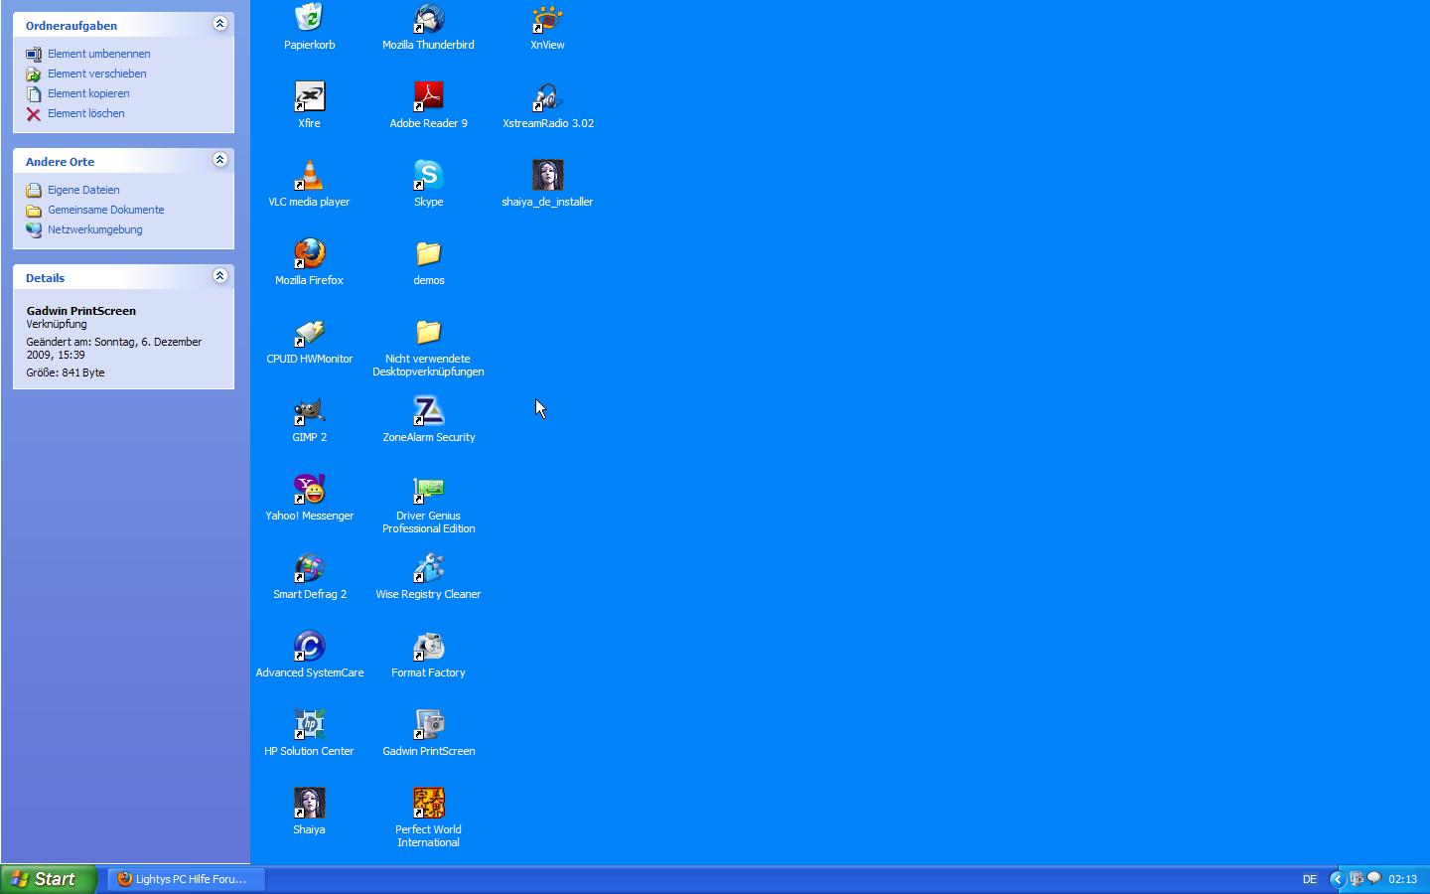The height and width of the screenshot is (894, 1430).
Task: Select the Xfire shortcut
Action: click(309, 96)
